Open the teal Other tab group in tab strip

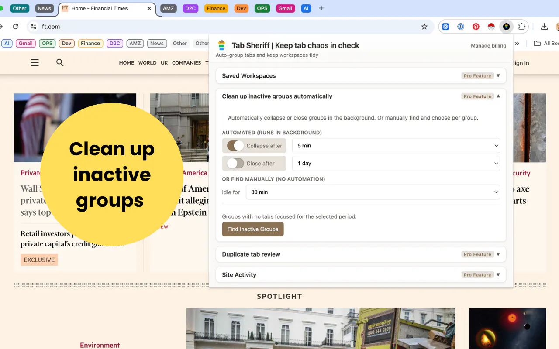pos(20,8)
